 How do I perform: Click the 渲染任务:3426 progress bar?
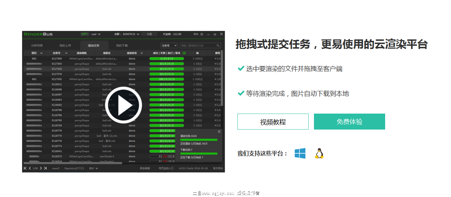tap(199, 139)
